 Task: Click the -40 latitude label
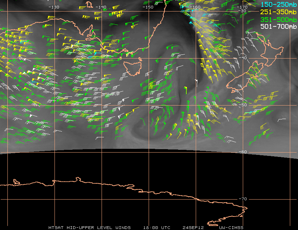(x=242, y=58)
